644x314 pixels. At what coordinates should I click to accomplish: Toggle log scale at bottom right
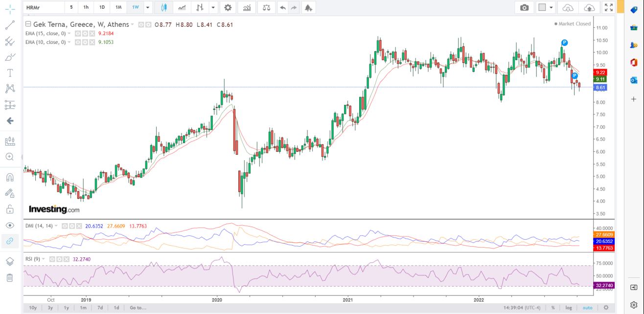569,308
